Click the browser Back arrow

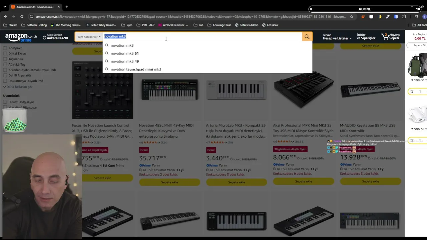(5, 17)
